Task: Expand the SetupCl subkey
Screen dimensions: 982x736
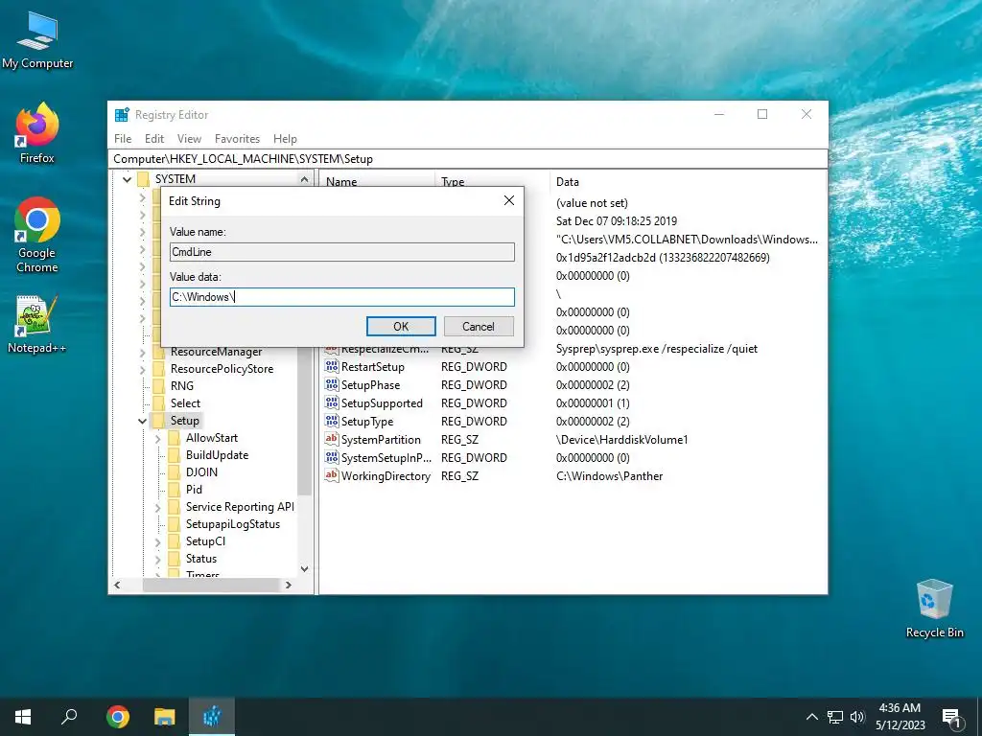Action: [158, 542]
